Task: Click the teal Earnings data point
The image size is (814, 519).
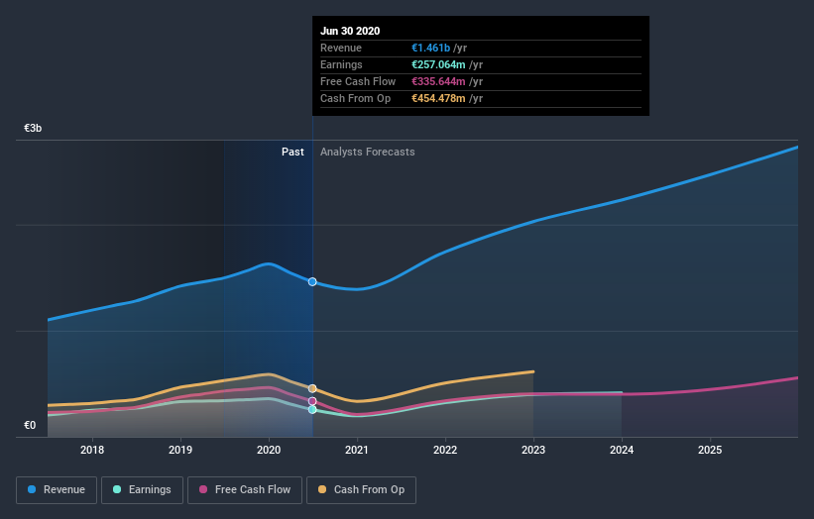Action: coord(312,410)
